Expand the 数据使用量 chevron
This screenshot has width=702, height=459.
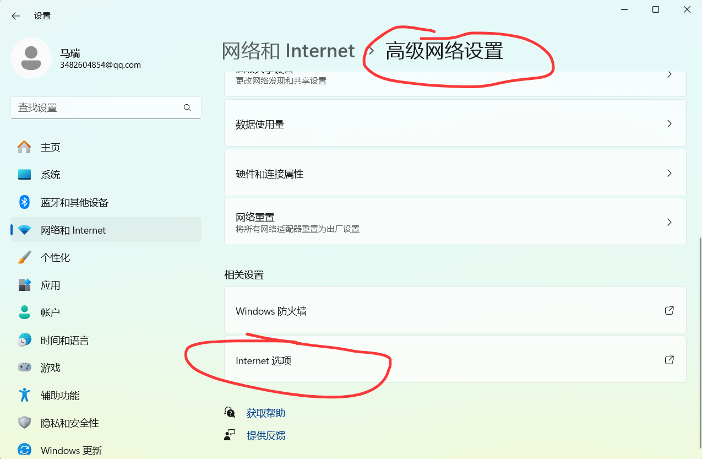pyautogui.click(x=670, y=124)
